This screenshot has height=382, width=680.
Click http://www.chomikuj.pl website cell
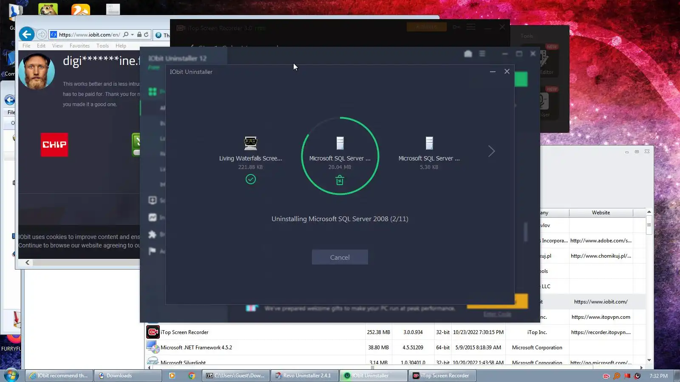(x=601, y=256)
